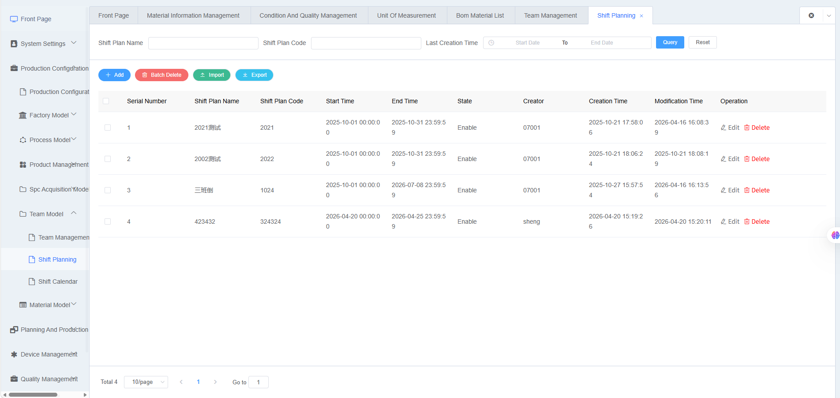Focus the Shift Plan Code input
The width and height of the screenshot is (840, 398).
pyautogui.click(x=366, y=43)
